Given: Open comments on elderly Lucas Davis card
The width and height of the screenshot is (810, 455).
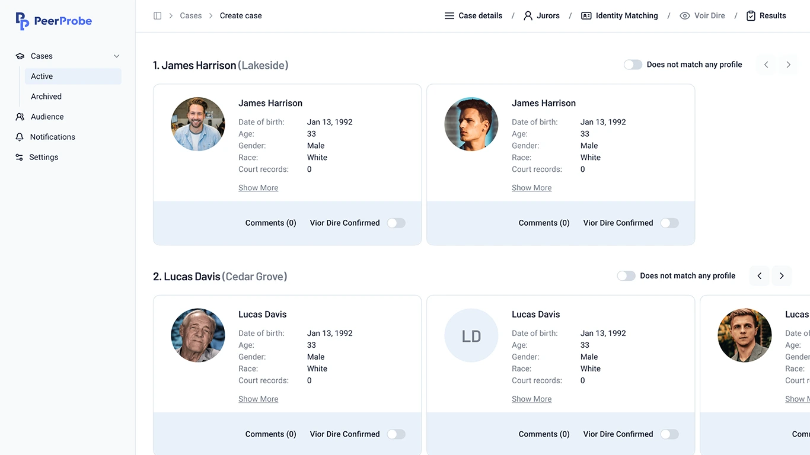Looking at the screenshot, I should (x=270, y=434).
